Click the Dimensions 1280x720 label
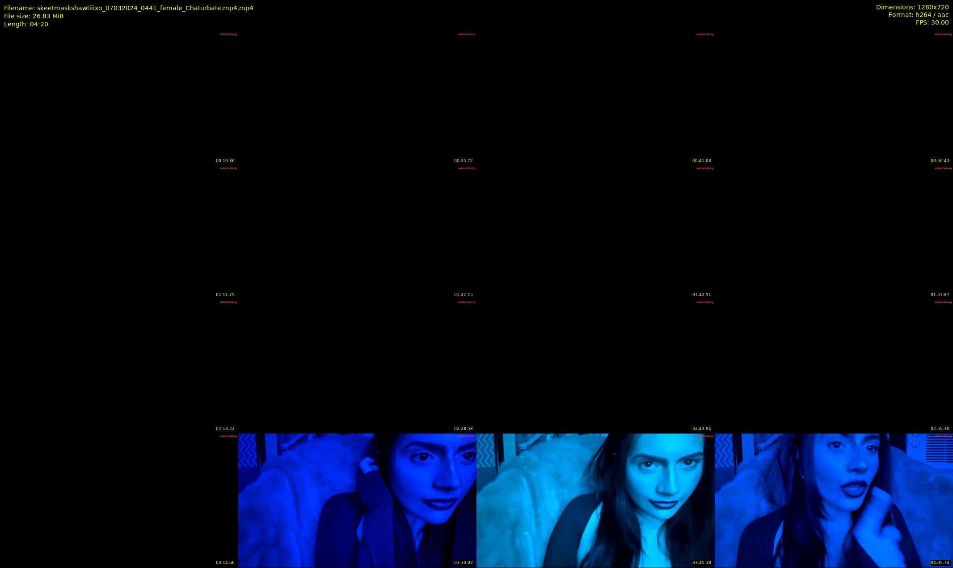953x568 pixels. pyautogui.click(x=912, y=7)
